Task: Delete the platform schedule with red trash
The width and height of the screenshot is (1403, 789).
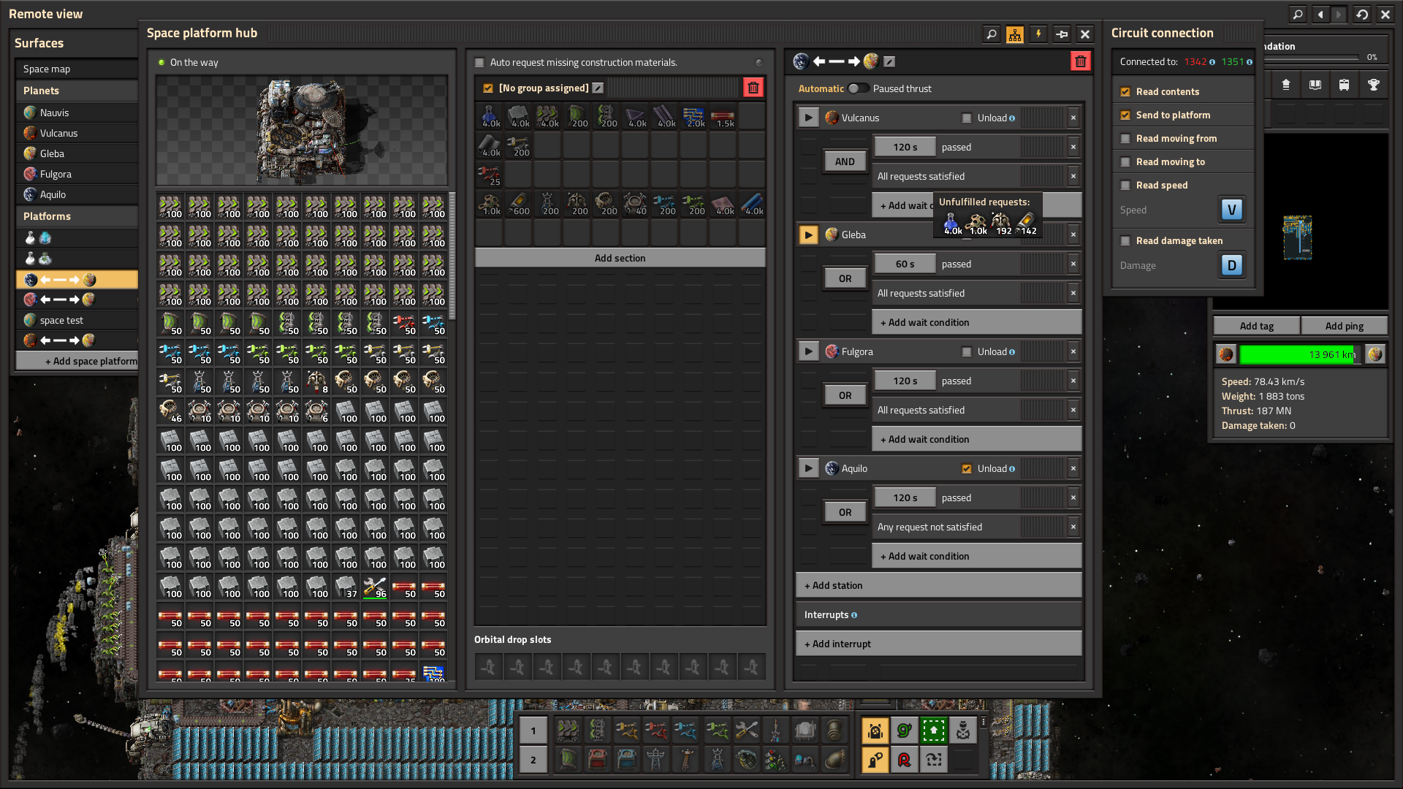Action: coord(1081,61)
